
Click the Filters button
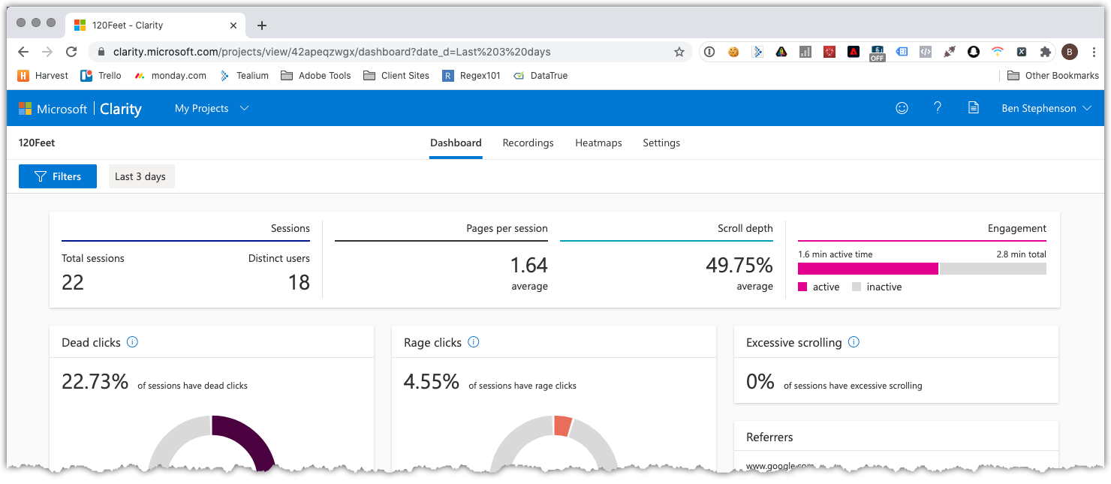coord(58,176)
